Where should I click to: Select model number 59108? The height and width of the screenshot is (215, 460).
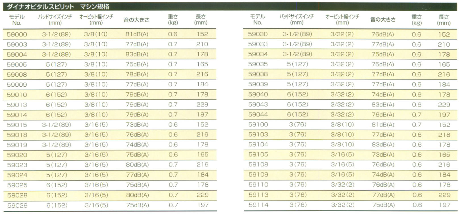pos(258,164)
